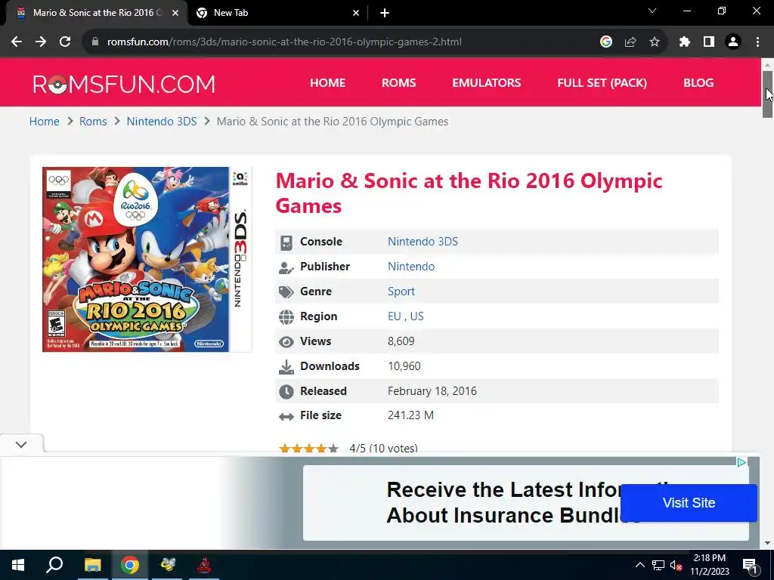774x580 pixels.
Task: Open File Explorer from the taskbar
Action: coord(92,565)
